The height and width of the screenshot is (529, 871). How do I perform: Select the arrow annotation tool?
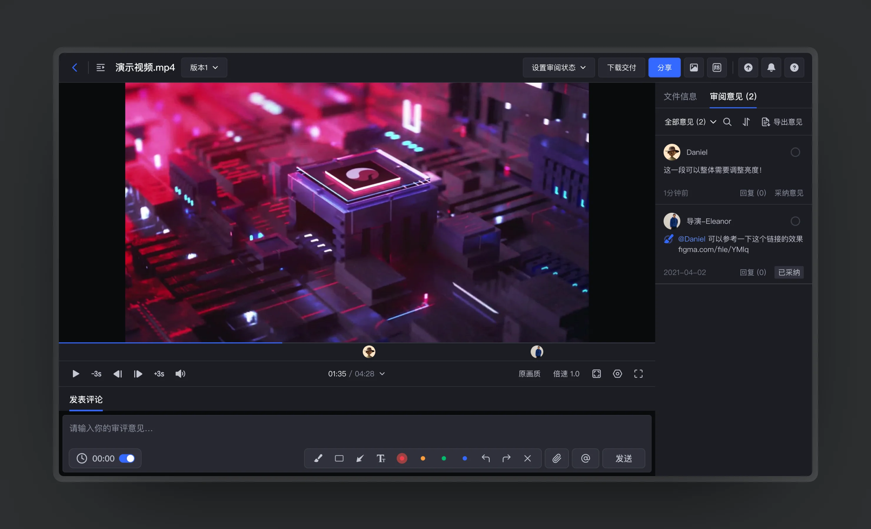360,458
